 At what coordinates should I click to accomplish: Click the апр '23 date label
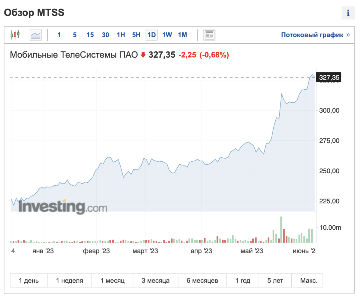point(201,251)
